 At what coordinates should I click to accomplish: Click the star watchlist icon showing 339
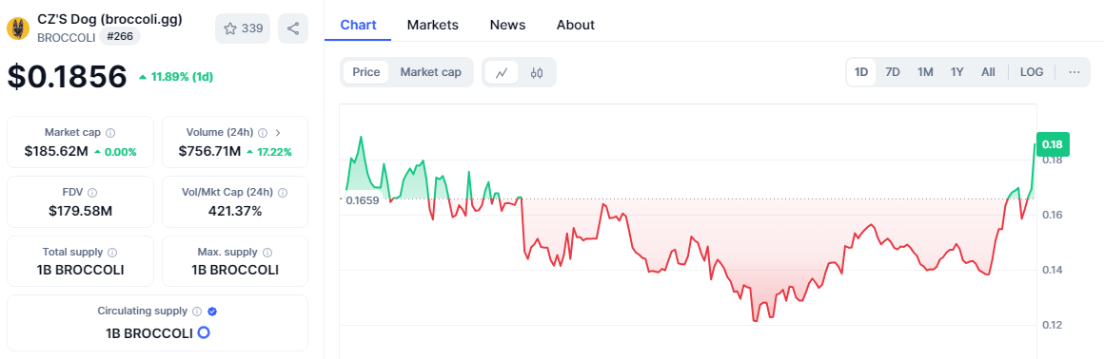pyautogui.click(x=242, y=28)
